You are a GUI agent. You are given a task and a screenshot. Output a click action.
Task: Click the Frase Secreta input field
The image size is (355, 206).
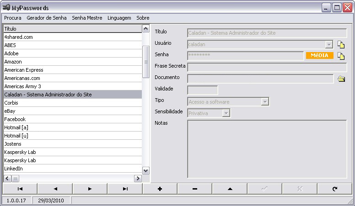[x=267, y=67]
